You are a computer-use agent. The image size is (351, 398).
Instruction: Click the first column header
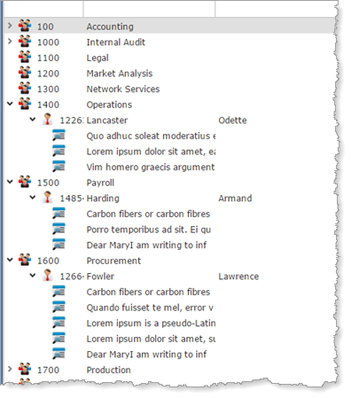[x=43, y=9]
